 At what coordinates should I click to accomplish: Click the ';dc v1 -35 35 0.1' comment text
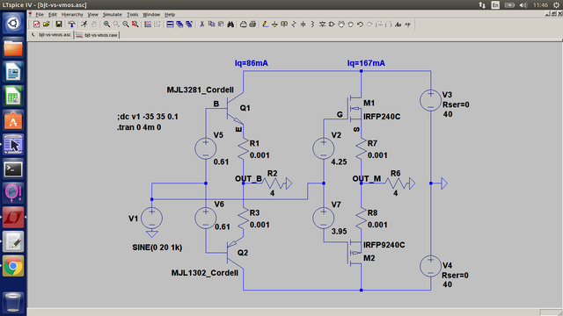point(148,117)
